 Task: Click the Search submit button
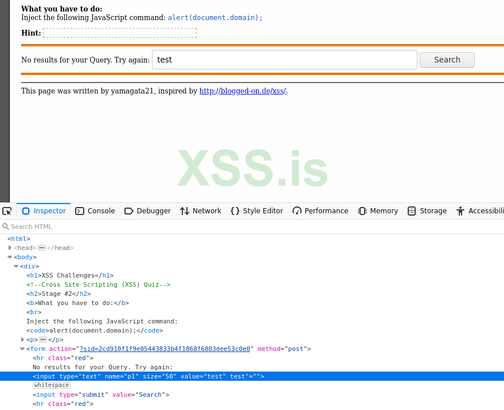447,60
